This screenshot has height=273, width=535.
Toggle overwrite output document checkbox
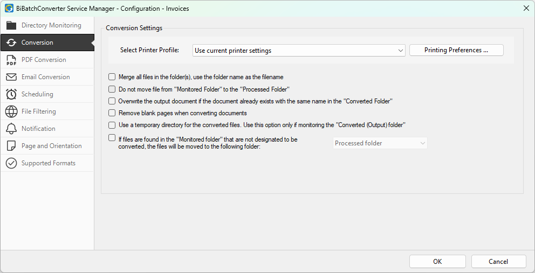click(112, 101)
